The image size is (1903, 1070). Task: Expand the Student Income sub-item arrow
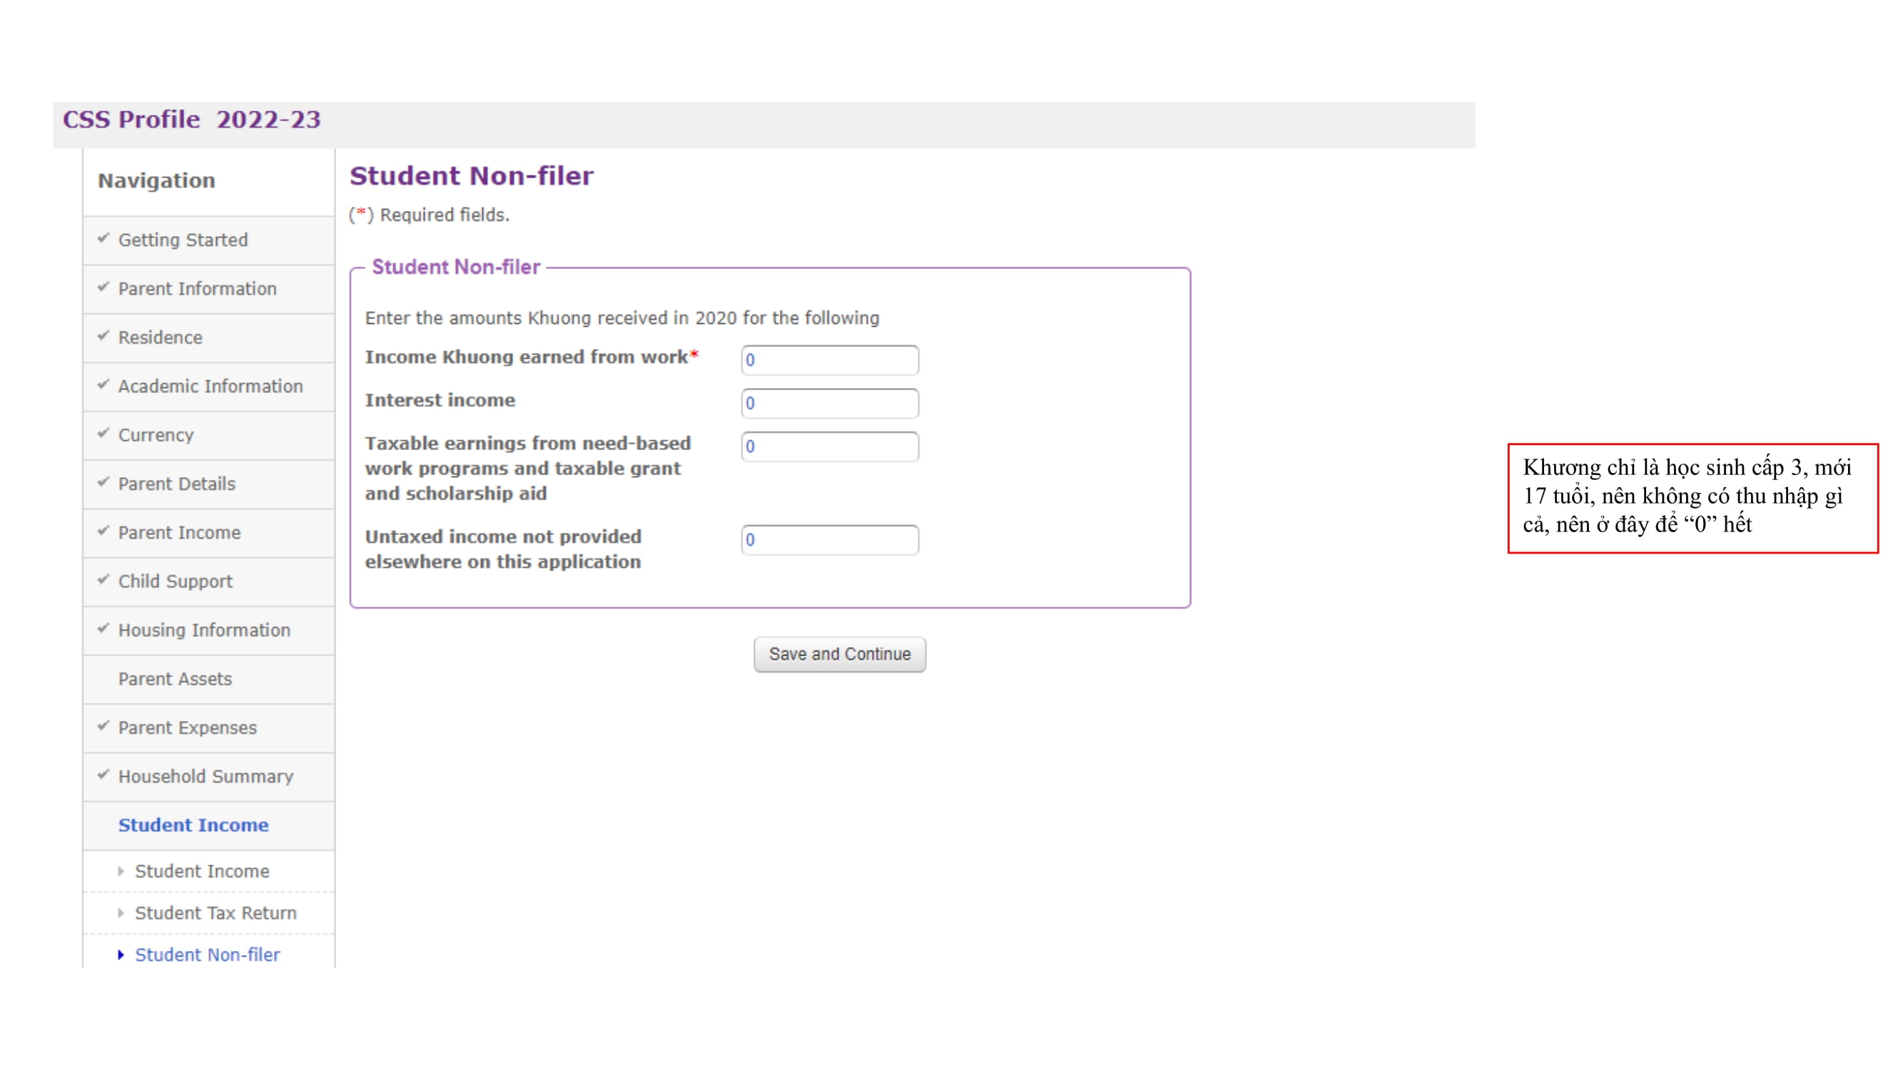(x=122, y=872)
